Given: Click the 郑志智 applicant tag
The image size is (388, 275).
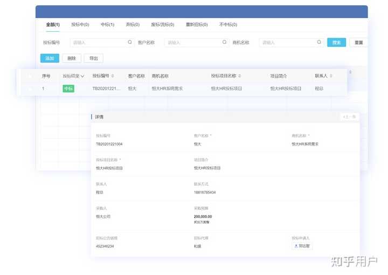Looking at the screenshot, I should pos(302,246).
